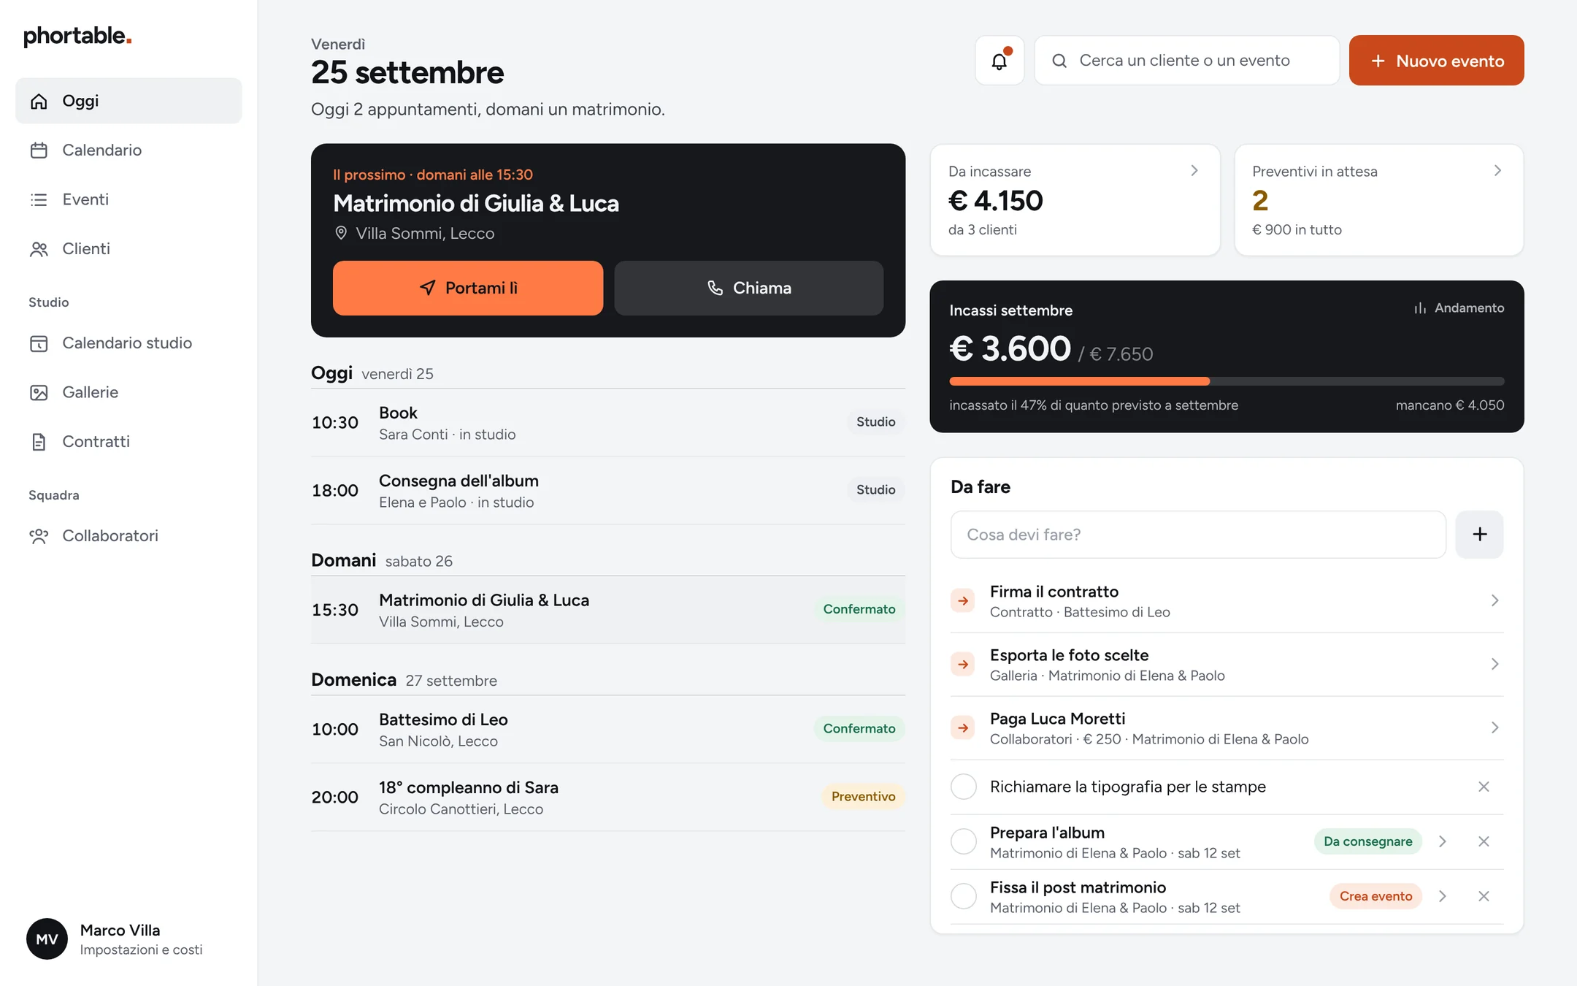Screen dimensions: 1577x986
Task: Open the Esporta le foto scelte chevron
Action: pyautogui.click(x=1494, y=664)
